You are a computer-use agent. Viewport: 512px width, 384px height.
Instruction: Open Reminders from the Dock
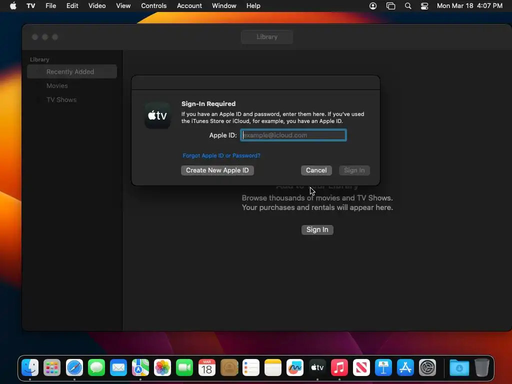coord(251,367)
